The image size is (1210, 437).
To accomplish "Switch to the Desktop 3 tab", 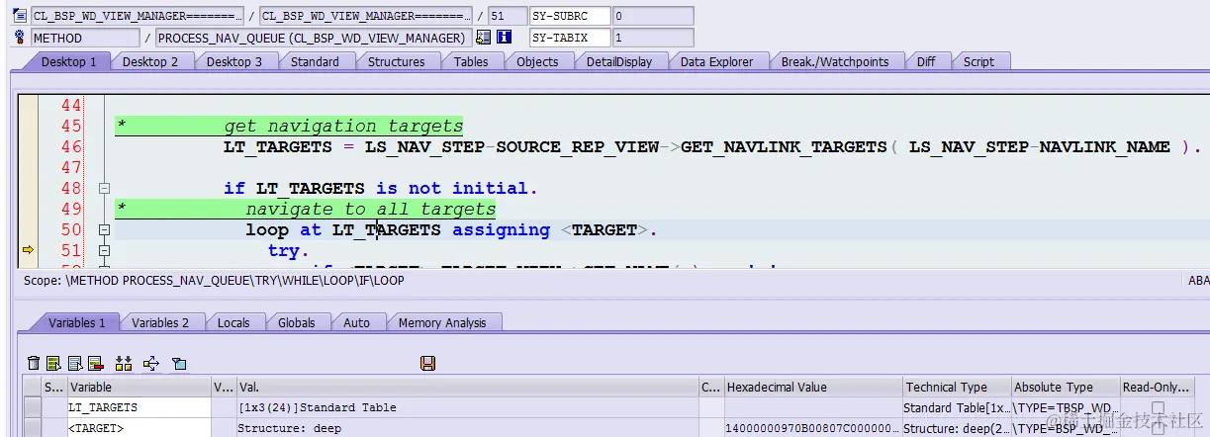I will [x=234, y=61].
